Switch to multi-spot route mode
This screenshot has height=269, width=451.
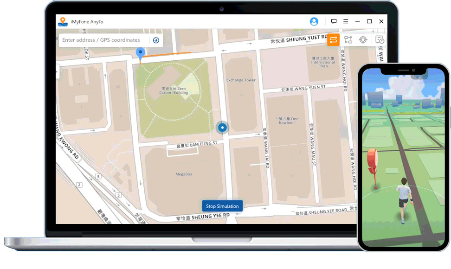[x=348, y=40]
